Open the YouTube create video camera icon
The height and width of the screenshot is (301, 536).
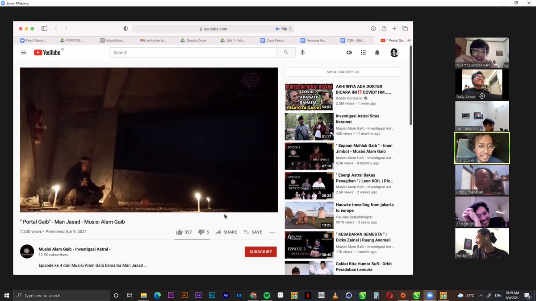(349, 53)
